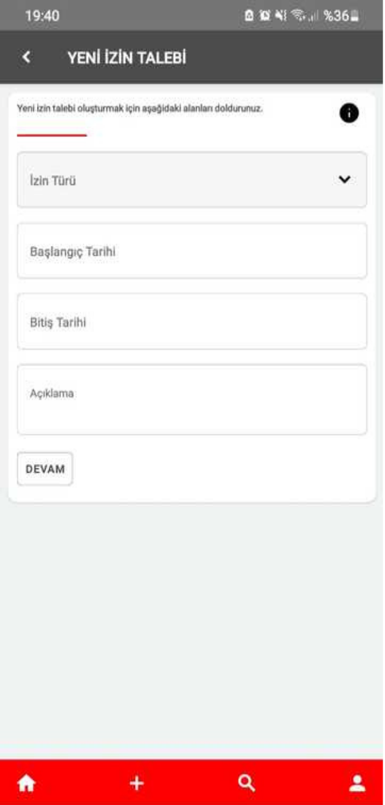
Task: Focus the Açıklama text area
Action: [192, 399]
